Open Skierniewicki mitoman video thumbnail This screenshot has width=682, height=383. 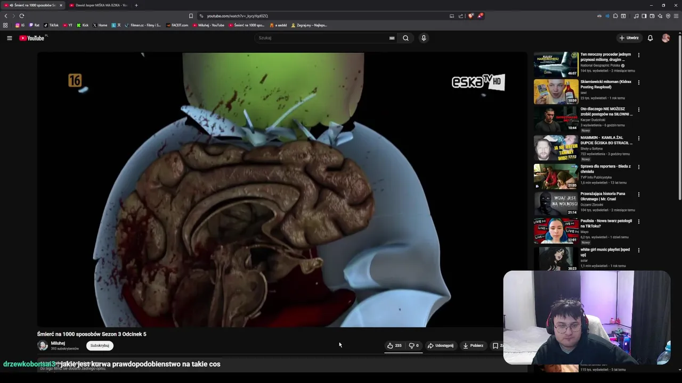click(556, 91)
